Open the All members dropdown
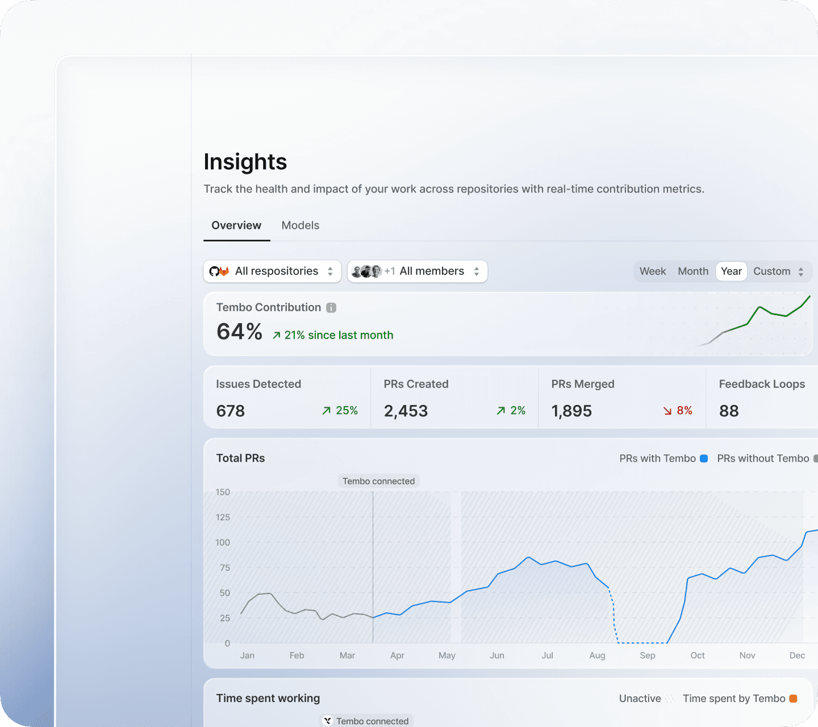This screenshot has width=818, height=727. [418, 271]
